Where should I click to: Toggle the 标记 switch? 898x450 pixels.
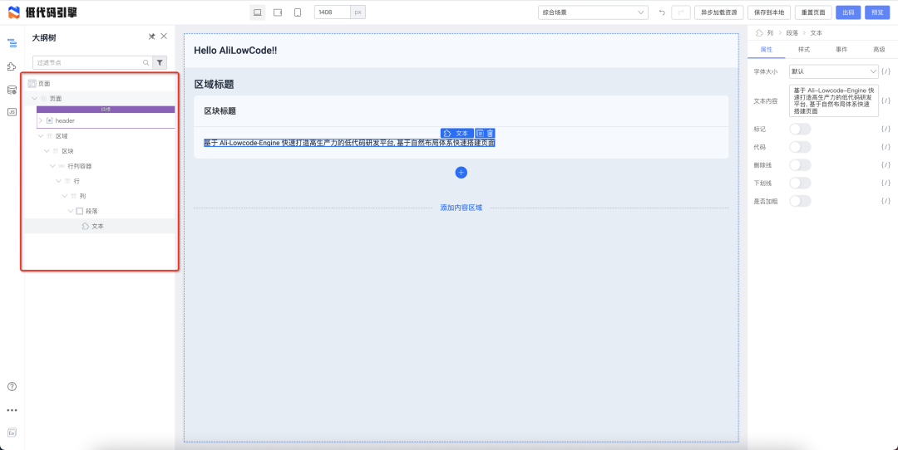tap(800, 130)
